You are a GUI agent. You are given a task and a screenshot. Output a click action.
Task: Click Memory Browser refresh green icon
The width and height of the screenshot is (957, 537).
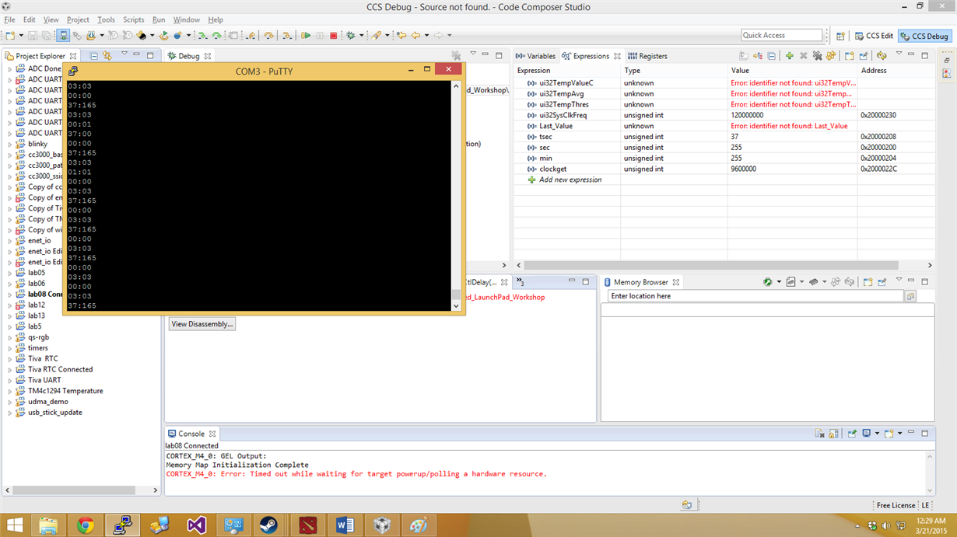[768, 282]
